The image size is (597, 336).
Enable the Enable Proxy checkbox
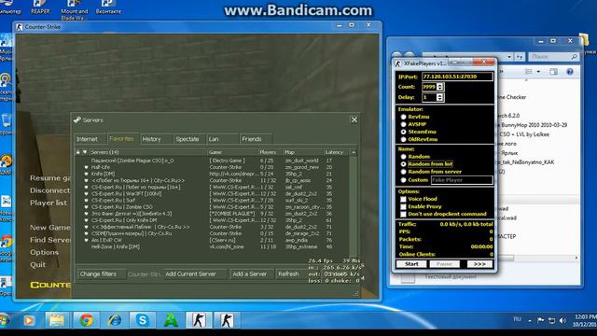[403, 206]
